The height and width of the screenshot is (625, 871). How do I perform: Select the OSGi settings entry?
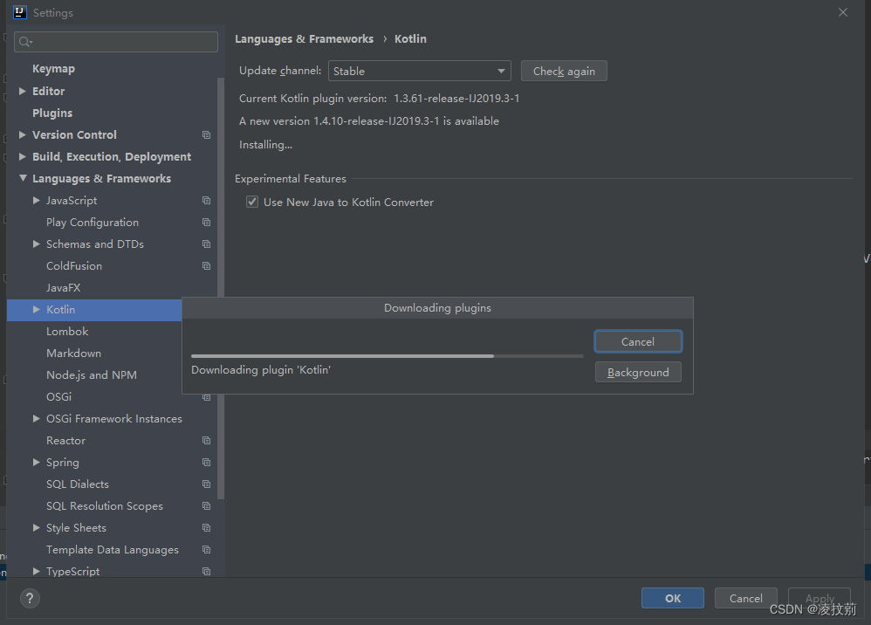pos(58,396)
